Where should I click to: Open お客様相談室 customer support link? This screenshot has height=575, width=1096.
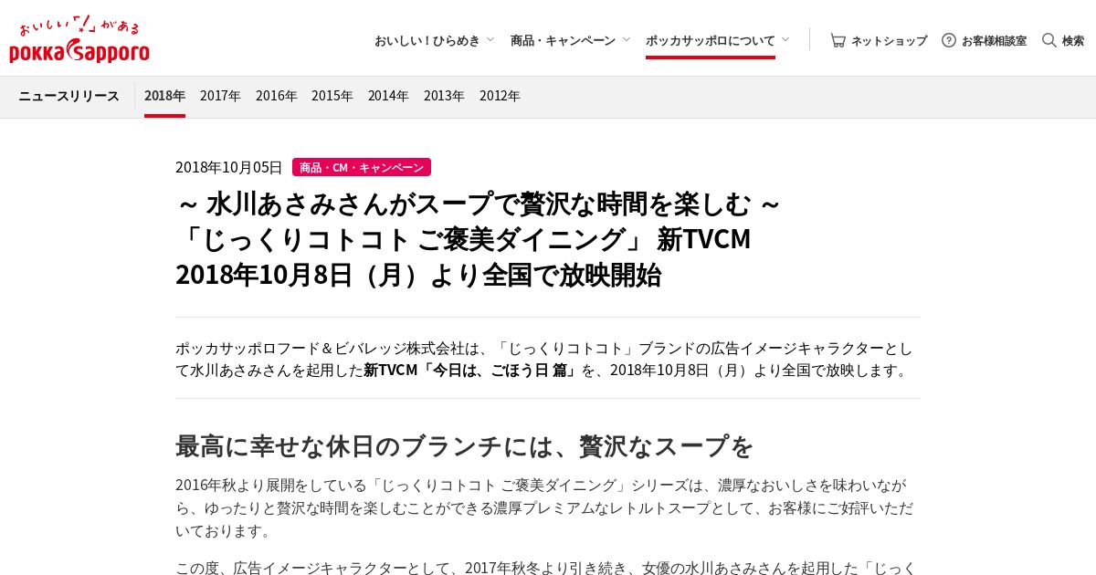point(994,40)
